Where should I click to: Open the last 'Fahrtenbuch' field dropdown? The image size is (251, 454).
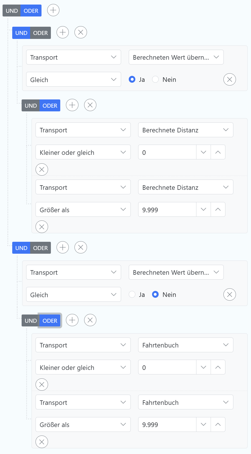(186, 402)
